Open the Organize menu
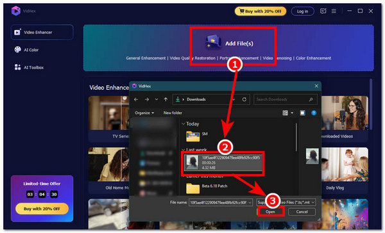 (144, 113)
